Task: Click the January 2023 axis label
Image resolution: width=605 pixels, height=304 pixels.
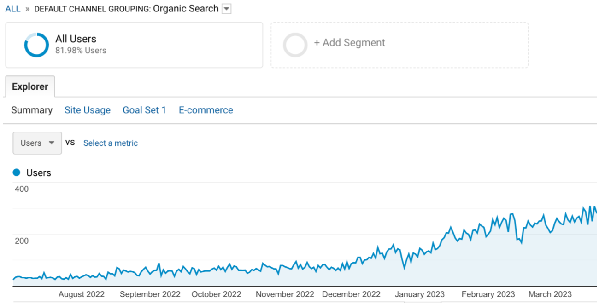Action: tap(420, 294)
